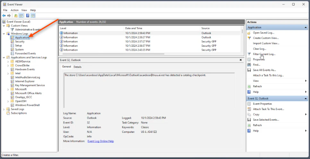This screenshot has height=159, width=310.
Task: Expand the CrowdStrike folder node
Action: point(8,65)
